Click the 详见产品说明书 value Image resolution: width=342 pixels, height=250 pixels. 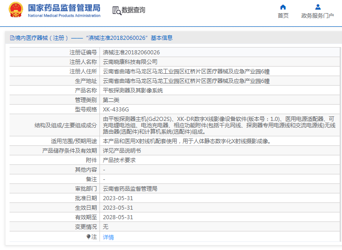click(122, 151)
